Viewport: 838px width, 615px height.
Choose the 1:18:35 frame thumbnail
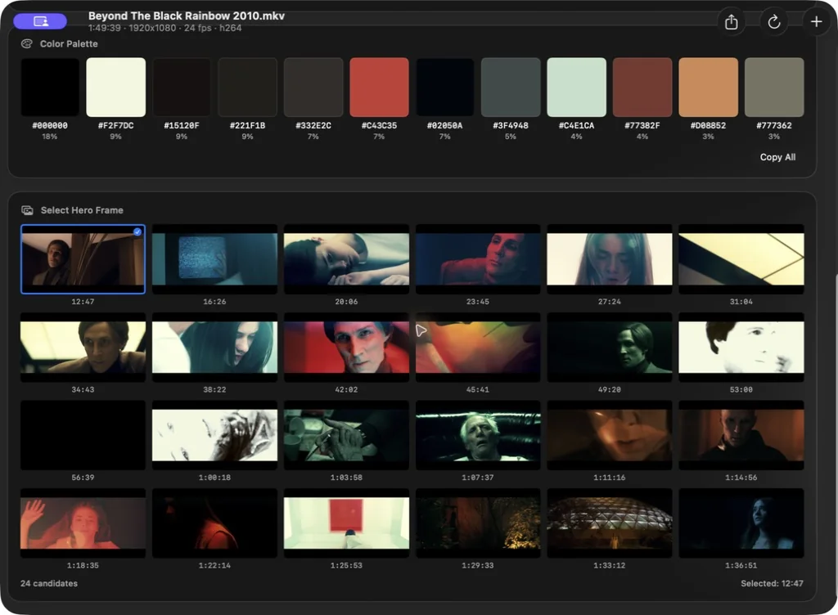[x=83, y=523]
